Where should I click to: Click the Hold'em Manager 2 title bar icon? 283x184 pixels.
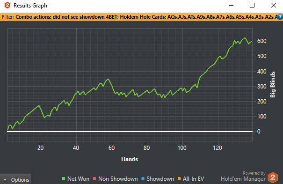click(7, 5)
